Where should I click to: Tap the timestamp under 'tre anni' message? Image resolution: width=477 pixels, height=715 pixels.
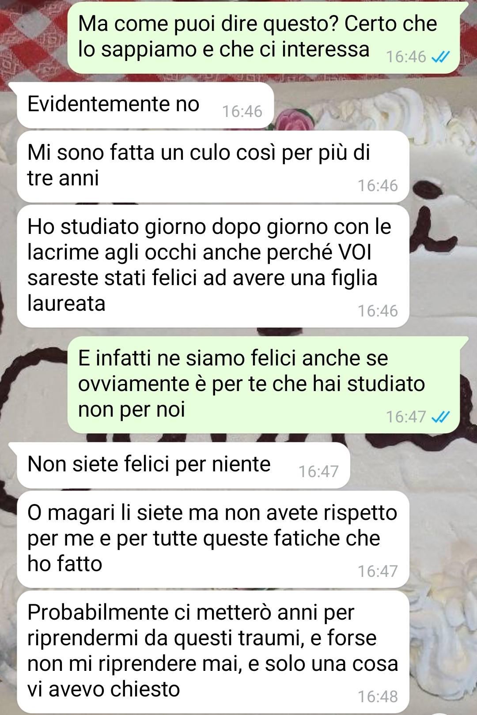click(378, 186)
